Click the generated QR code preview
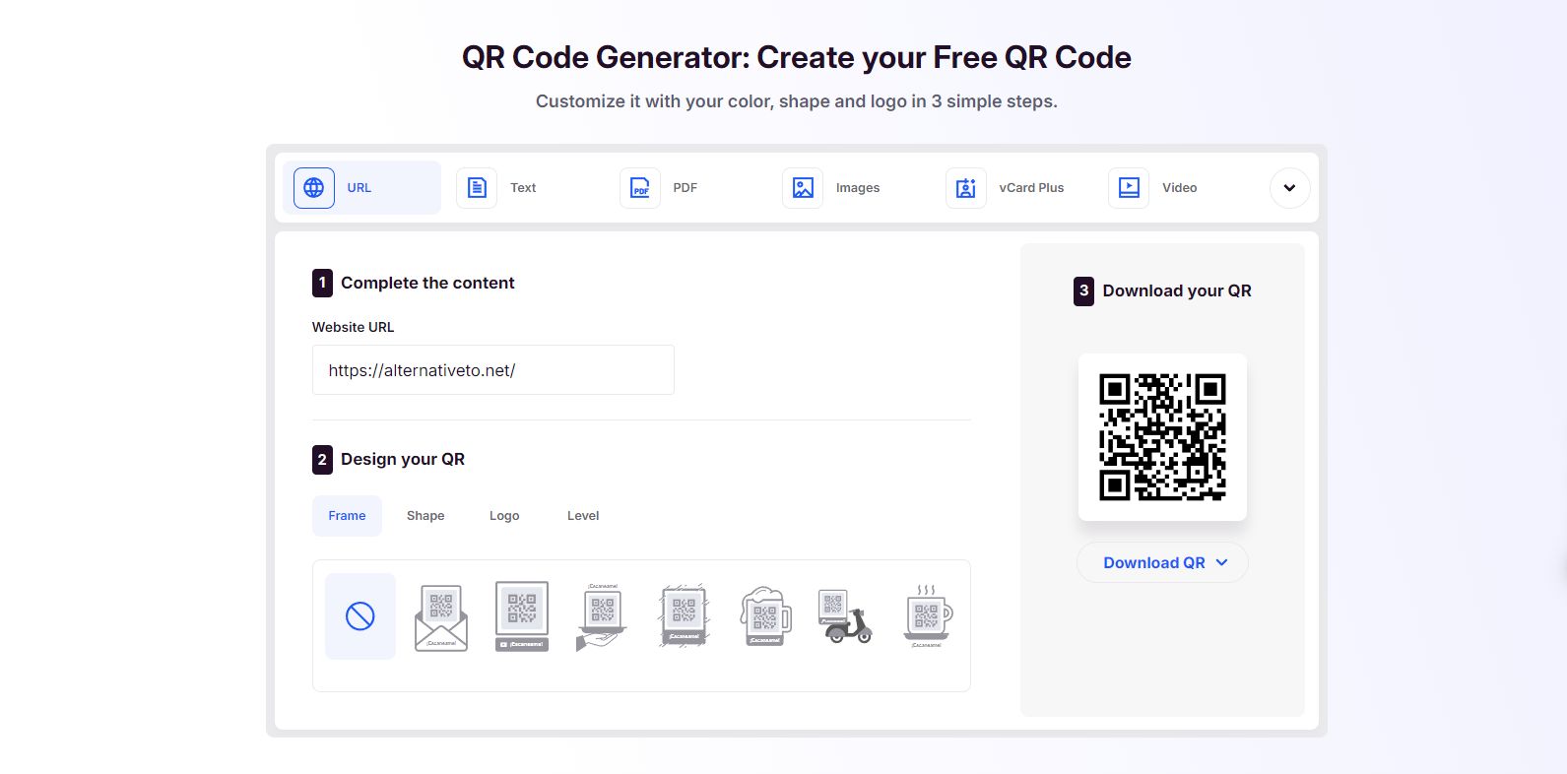Screen dimensions: 1567x774 point(1162,437)
